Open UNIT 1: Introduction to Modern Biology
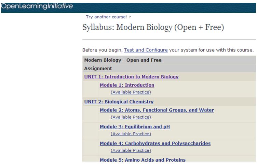Screen dimensions: 257x164 click(131, 77)
